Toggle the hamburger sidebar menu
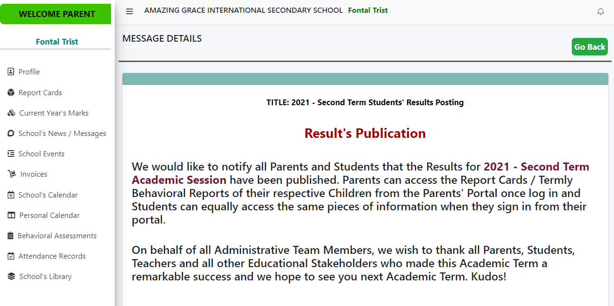The width and height of the screenshot is (614, 306). (x=130, y=12)
